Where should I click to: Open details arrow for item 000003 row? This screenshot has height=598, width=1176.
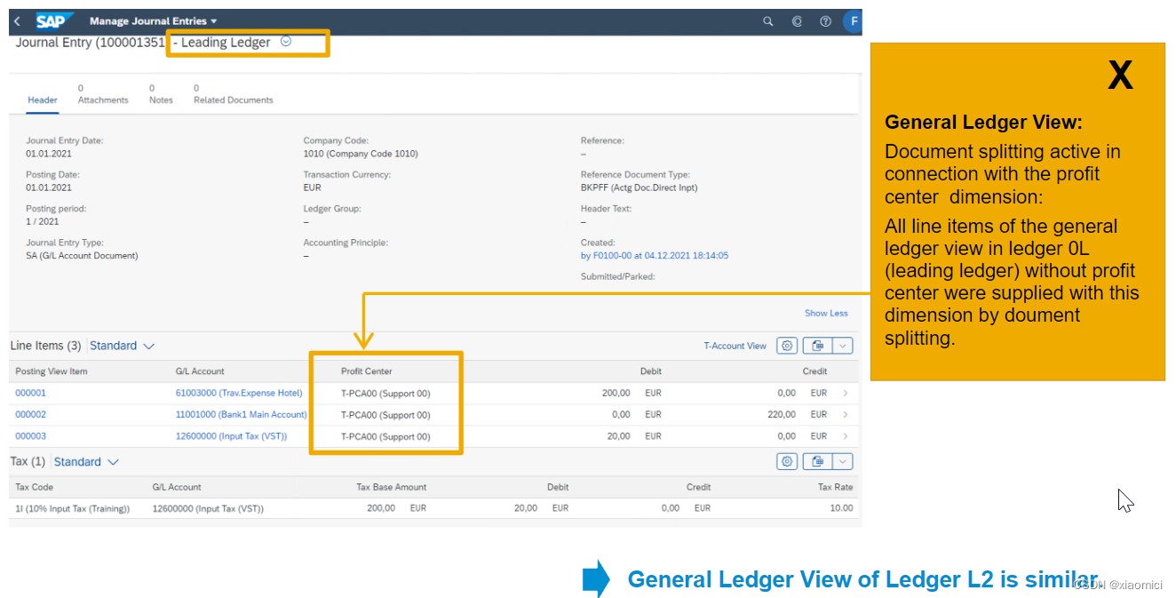click(x=845, y=436)
